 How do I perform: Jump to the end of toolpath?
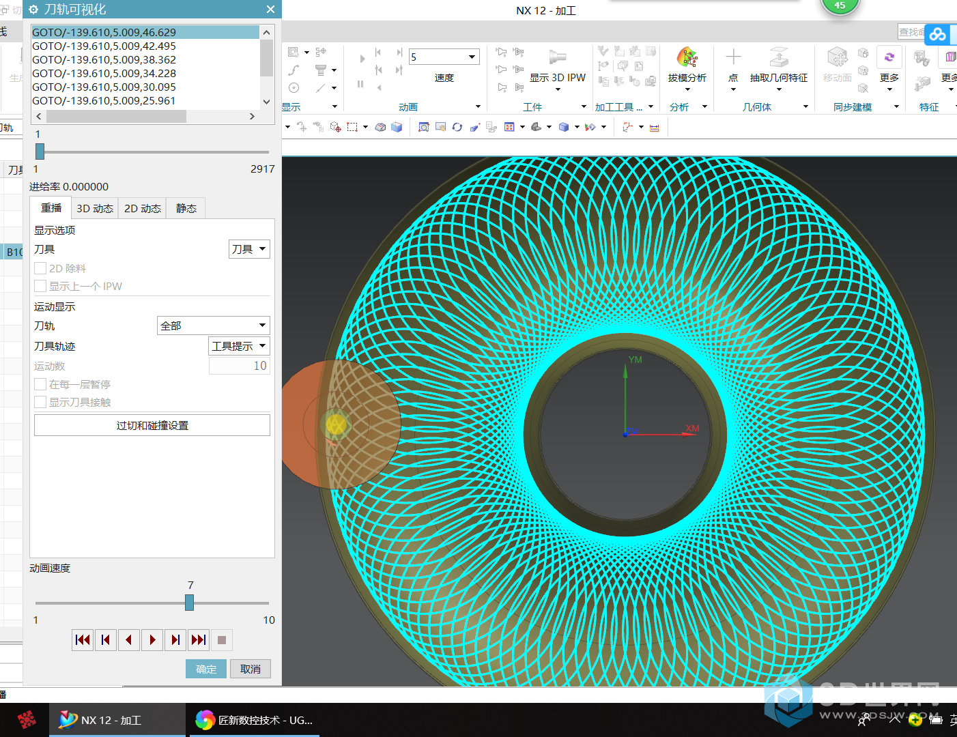(x=199, y=639)
